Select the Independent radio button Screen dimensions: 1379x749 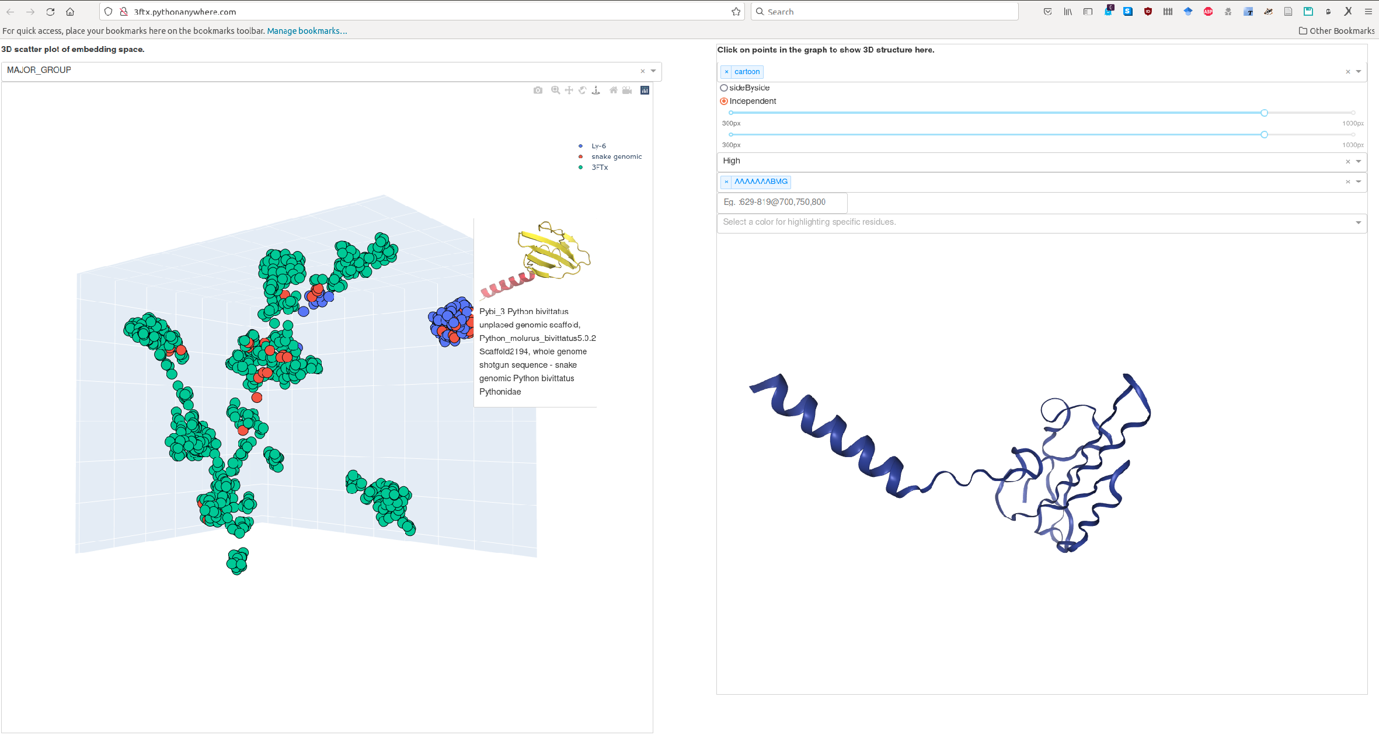(724, 100)
